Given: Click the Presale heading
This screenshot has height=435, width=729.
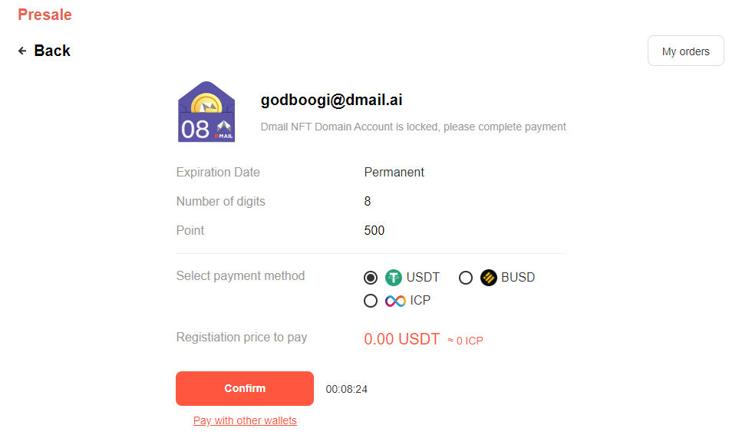Looking at the screenshot, I should [45, 15].
